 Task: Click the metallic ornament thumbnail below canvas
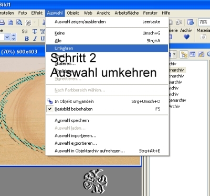(95, 181)
